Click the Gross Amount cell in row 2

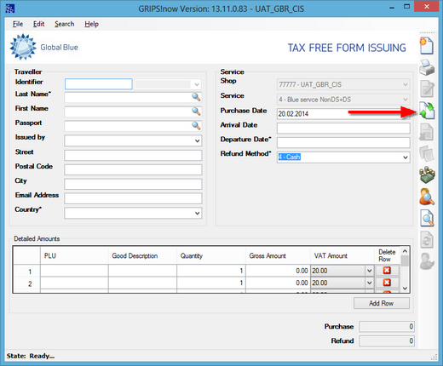pos(278,283)
